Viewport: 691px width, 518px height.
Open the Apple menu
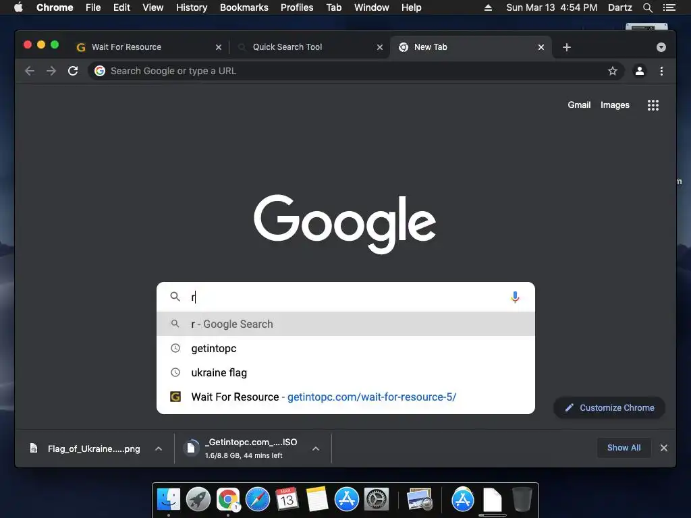18,7
